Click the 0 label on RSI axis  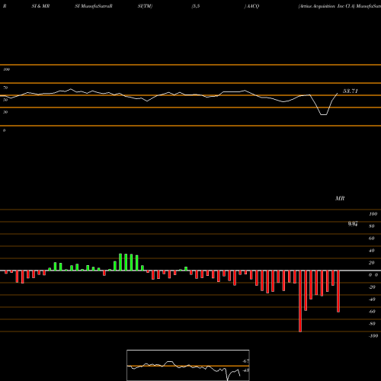(x=4, y=130)
